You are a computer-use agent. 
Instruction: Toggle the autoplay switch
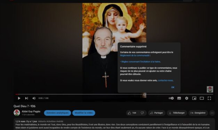[x=171, y=98]
